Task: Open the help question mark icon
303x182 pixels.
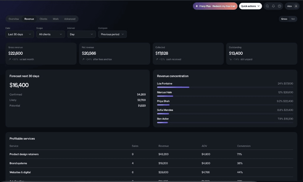Action: (279, 6)
